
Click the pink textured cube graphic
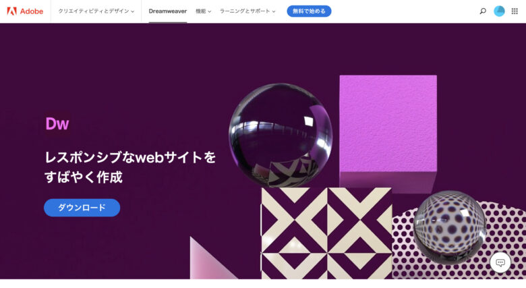[388, 131]
